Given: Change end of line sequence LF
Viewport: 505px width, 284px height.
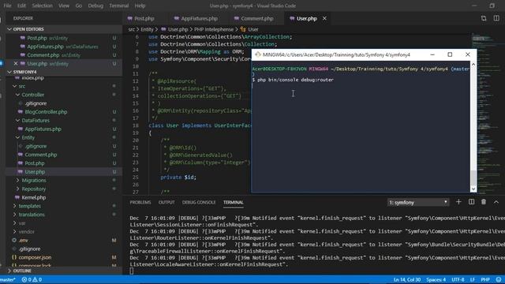Looking at the screenshot, I should pyautogui.click(x=473, y=279).
